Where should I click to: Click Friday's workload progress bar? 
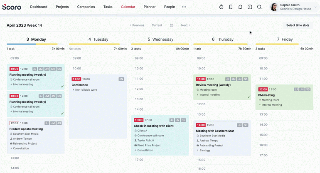pos(284,44)
